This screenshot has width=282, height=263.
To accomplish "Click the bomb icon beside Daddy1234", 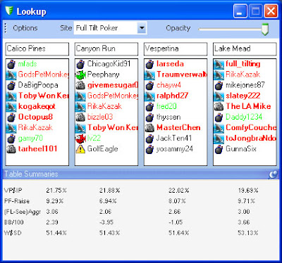I will tap(219, 117).
